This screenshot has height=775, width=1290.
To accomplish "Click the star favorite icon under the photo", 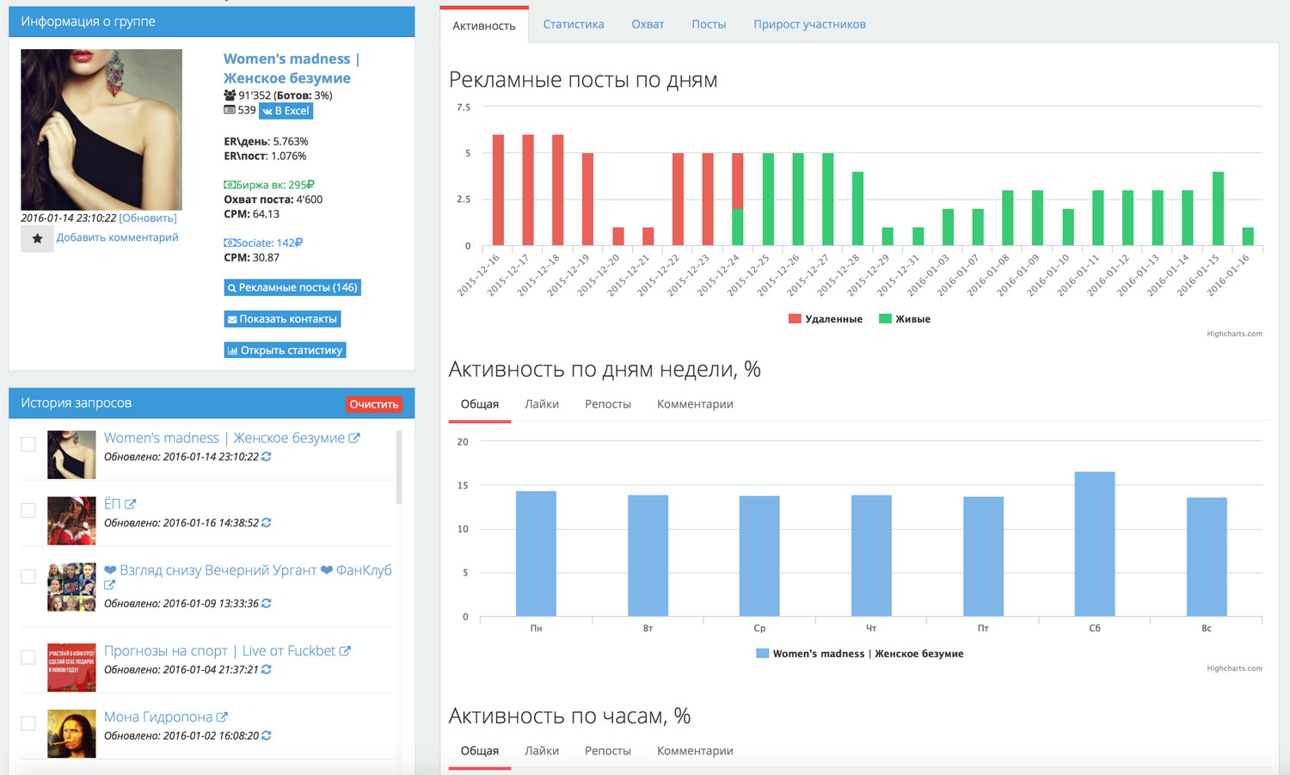I will [37, 238].
